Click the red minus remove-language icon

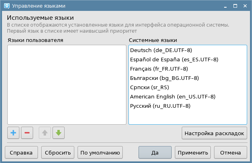(27, 133)
